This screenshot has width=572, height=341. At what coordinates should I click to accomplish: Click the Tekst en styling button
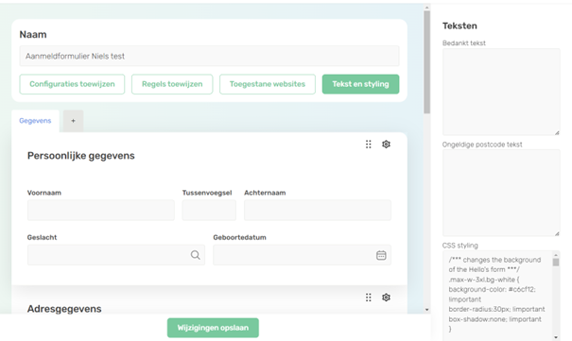[360, 84]
